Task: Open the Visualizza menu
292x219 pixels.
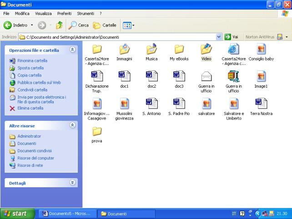Action: pyautogui.click(x=43, y=14)
